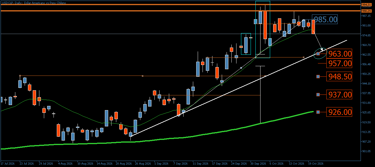The image size is (375, 167).
Task: Click the 950.25 price axis value
Action: click(366, 74)
